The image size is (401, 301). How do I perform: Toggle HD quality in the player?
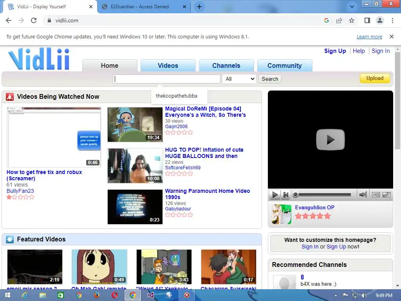[x=376, y=195]
